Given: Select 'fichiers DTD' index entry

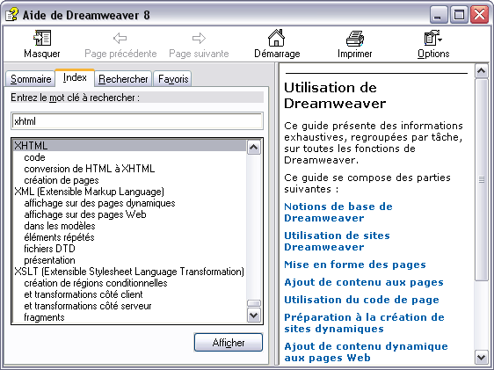Looking at the screenshot, I should click(x=49, y=249).
